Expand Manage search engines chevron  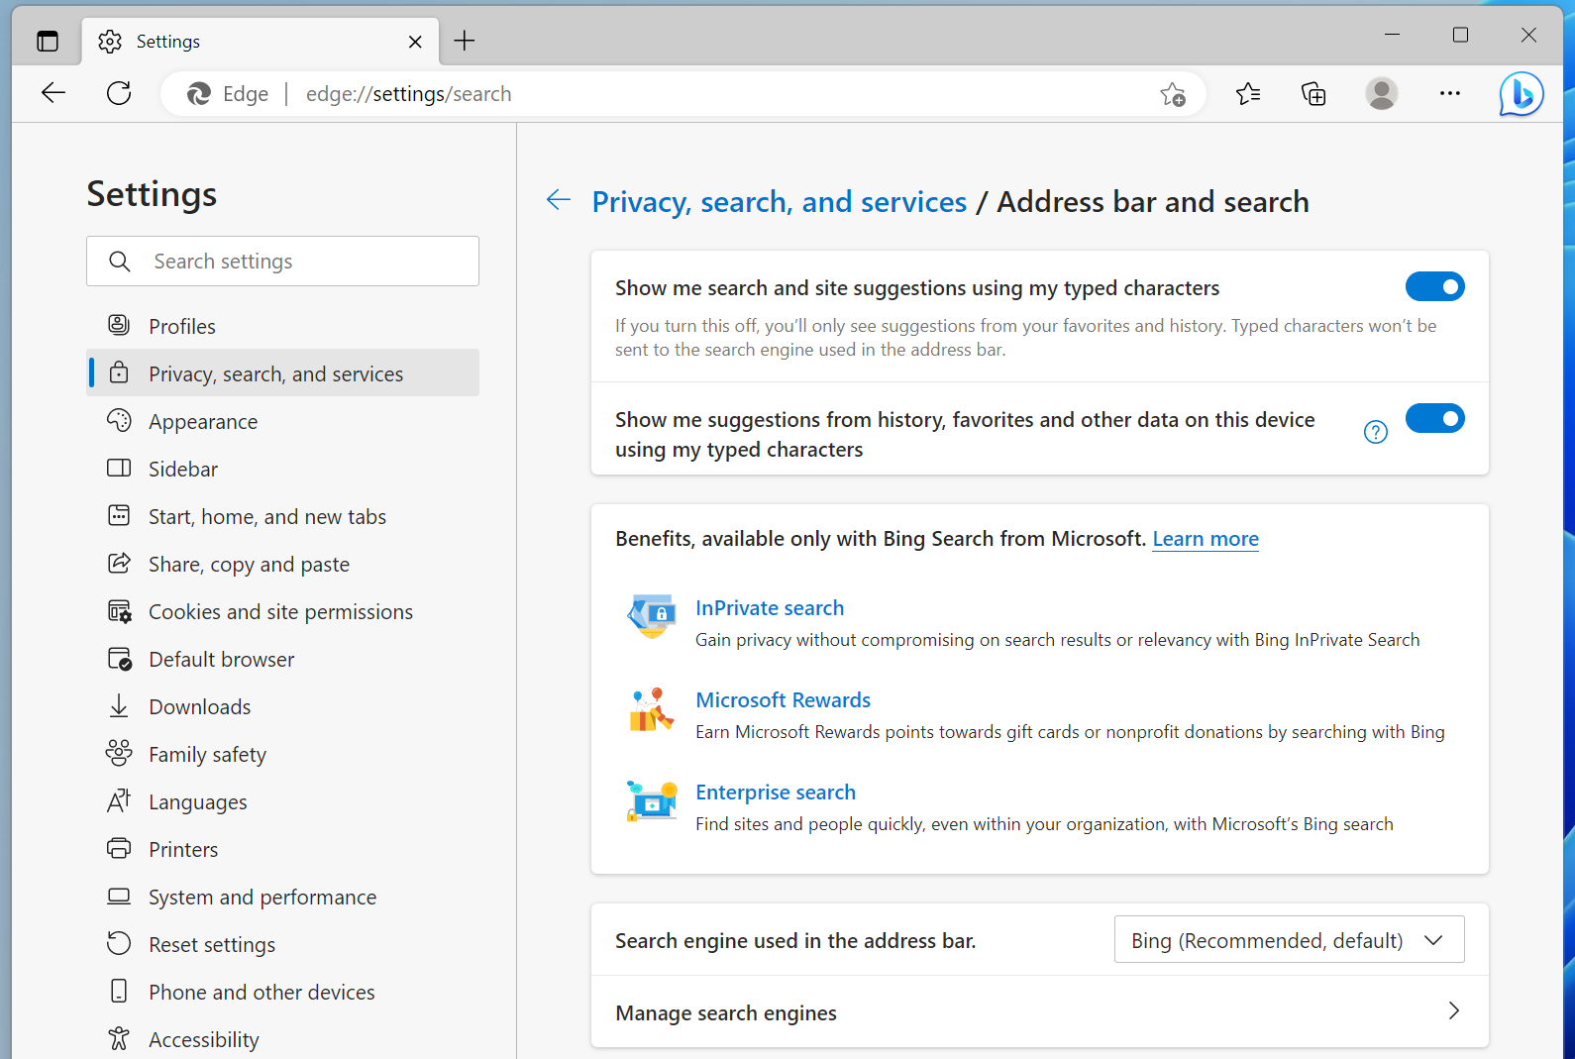pos(1454,1010)
